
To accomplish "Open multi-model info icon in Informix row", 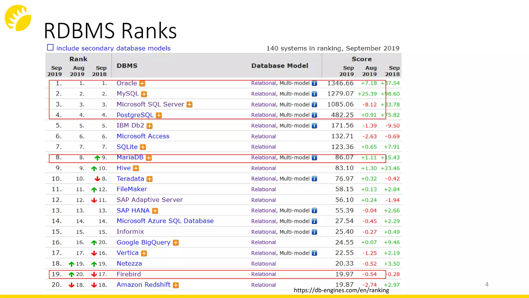I will (x=314, y=232).
